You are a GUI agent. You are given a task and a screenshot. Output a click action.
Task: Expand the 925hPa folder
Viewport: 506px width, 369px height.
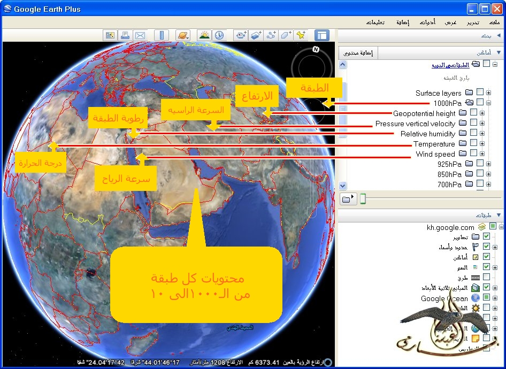[x=488, y=164]
